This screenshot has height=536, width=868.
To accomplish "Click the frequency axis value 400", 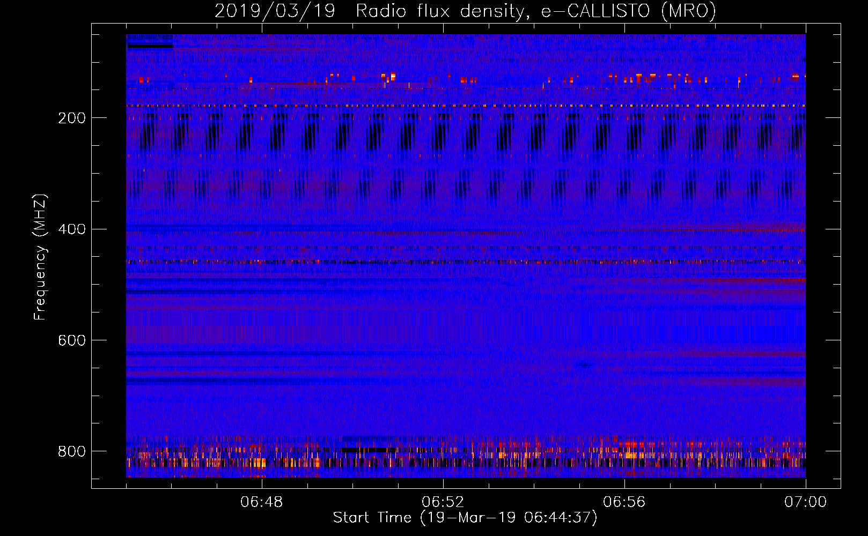I will [72, 229].
